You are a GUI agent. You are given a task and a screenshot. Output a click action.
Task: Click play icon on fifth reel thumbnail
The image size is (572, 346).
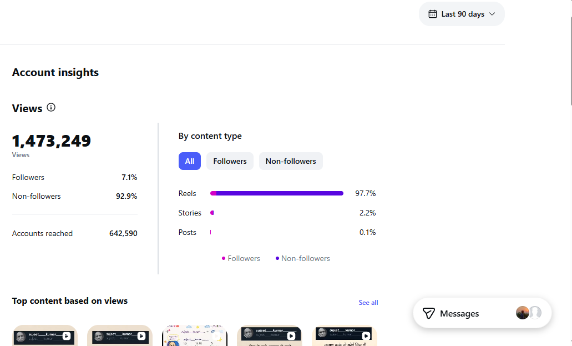(366, 336)
